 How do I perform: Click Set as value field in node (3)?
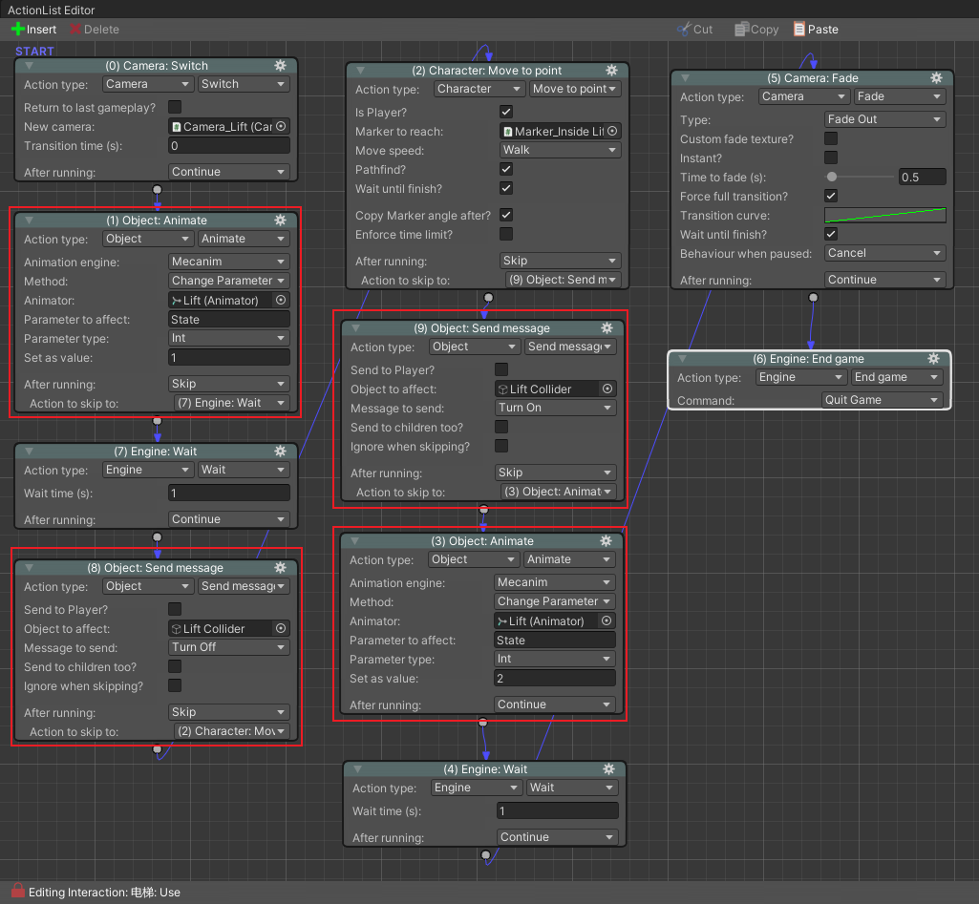tap(554, 678)
